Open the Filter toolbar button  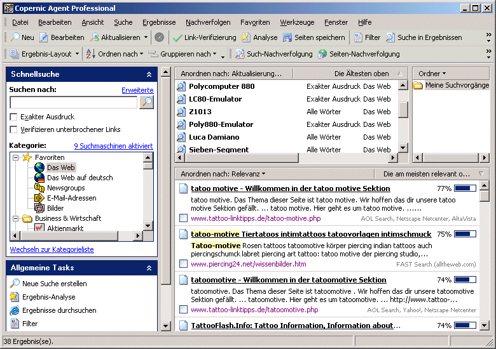(367, 37)
